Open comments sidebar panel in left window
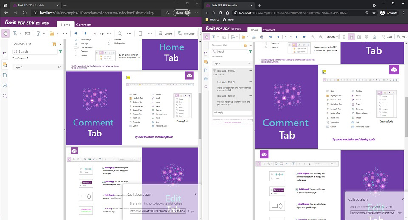 (x=5, y=64)
